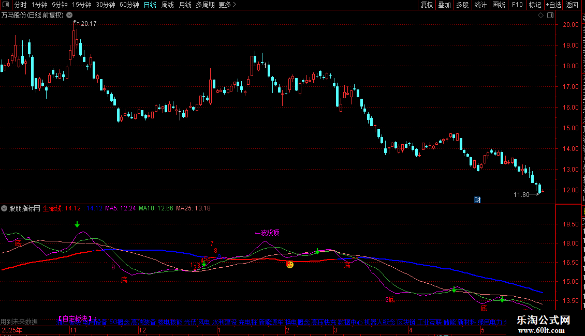Open F10 company information

pos(517,5)
